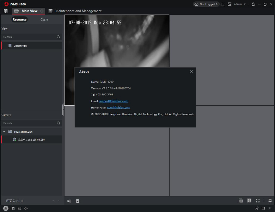
Task: Open the admin user dropdown
Action: 240,4
